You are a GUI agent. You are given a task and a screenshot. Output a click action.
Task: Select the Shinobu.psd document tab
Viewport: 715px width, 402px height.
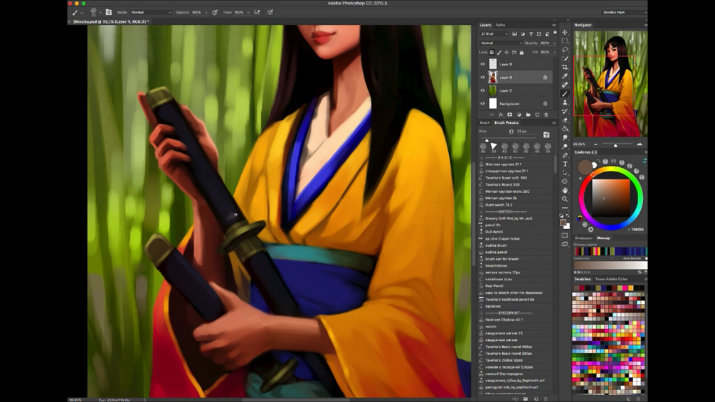point(110,21)
